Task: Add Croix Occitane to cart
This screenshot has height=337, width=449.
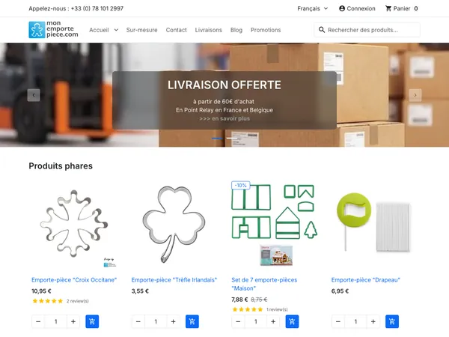Action: pyautogui.click(x=92, y=321)
